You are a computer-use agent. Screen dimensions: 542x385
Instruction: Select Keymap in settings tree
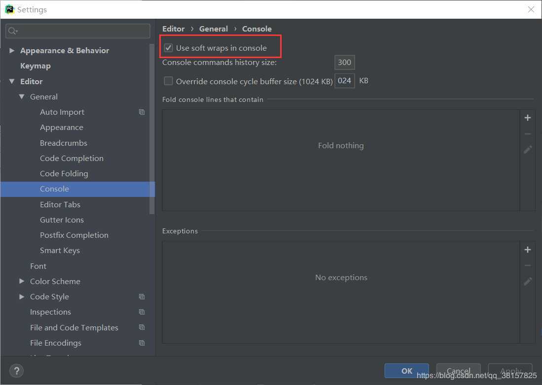tap(35, 66)
